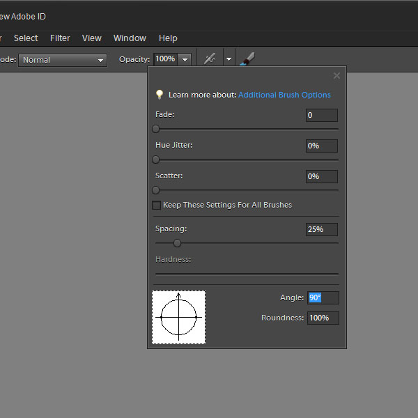Screen dimensions: 418x418
Task: Expand the blend Mode dropdown set to Normal
Action: (63, 60)
